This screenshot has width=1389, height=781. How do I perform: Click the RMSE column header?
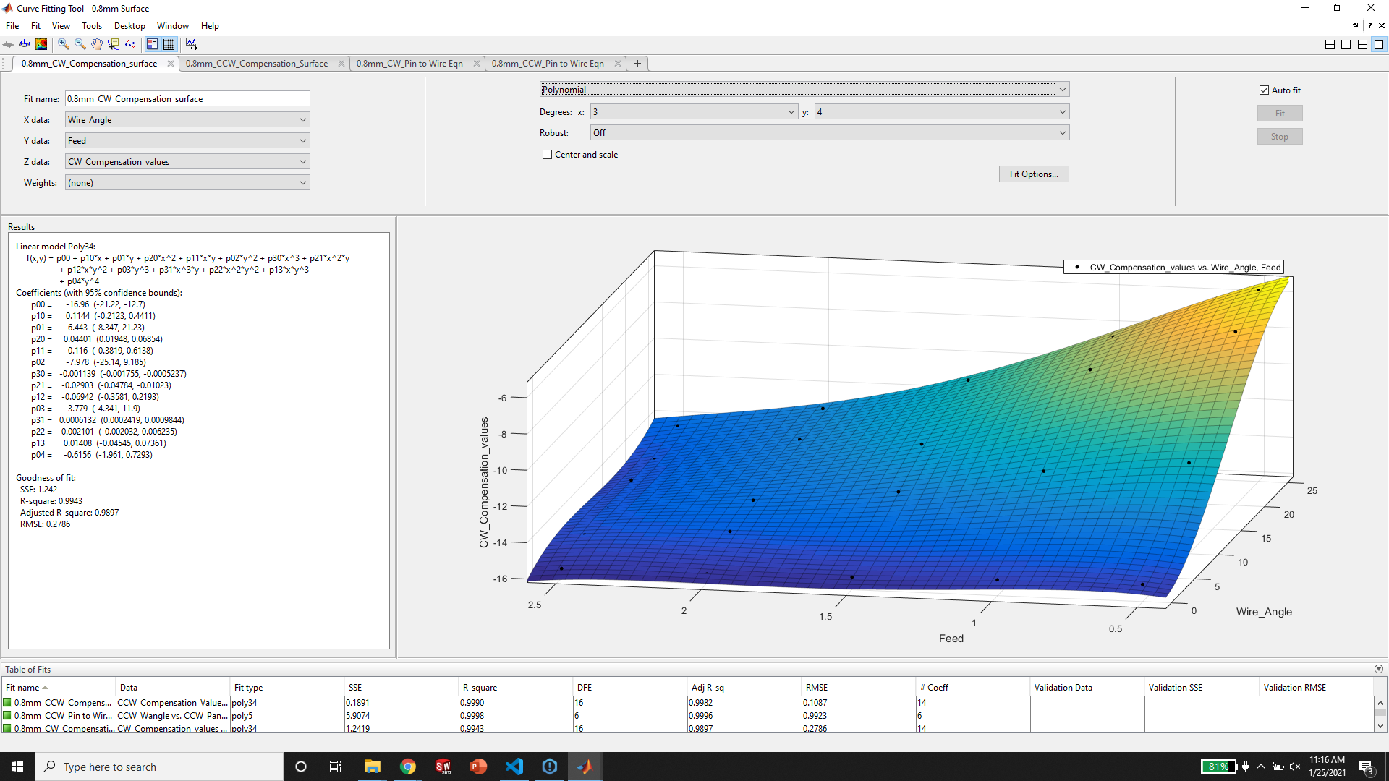[x=858, y=688]
